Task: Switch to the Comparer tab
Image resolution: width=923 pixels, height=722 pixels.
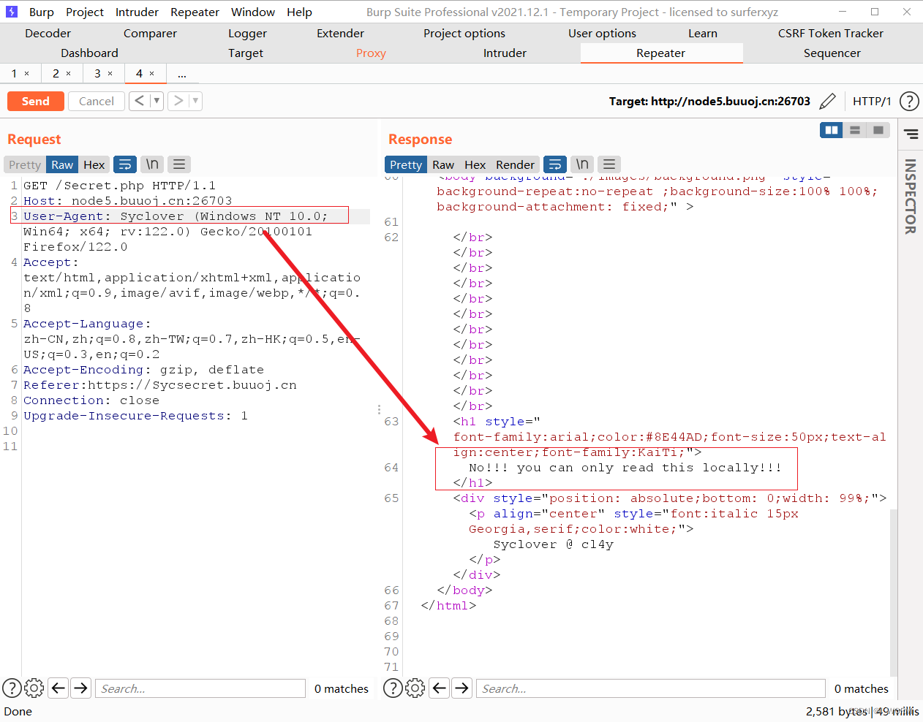Action: tap(150, 34)
